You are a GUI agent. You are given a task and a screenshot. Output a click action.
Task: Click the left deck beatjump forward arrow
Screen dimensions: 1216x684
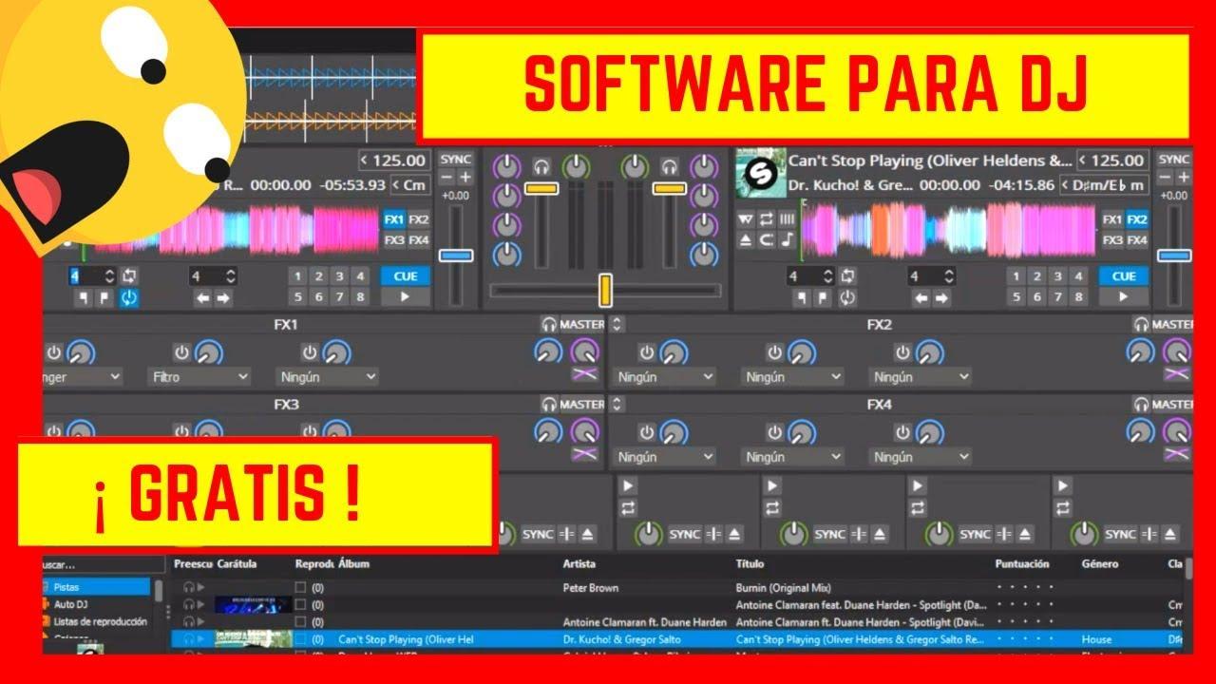[224, 298]
